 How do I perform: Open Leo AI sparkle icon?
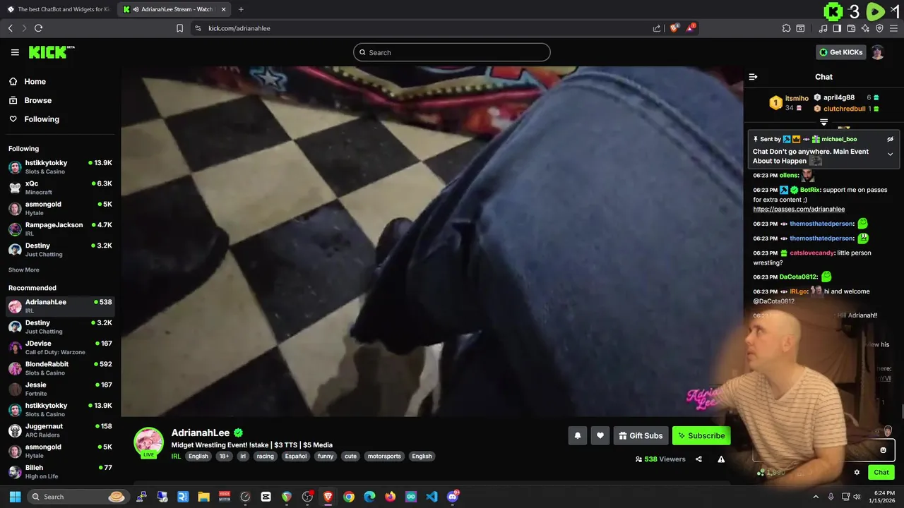[865, 28]
